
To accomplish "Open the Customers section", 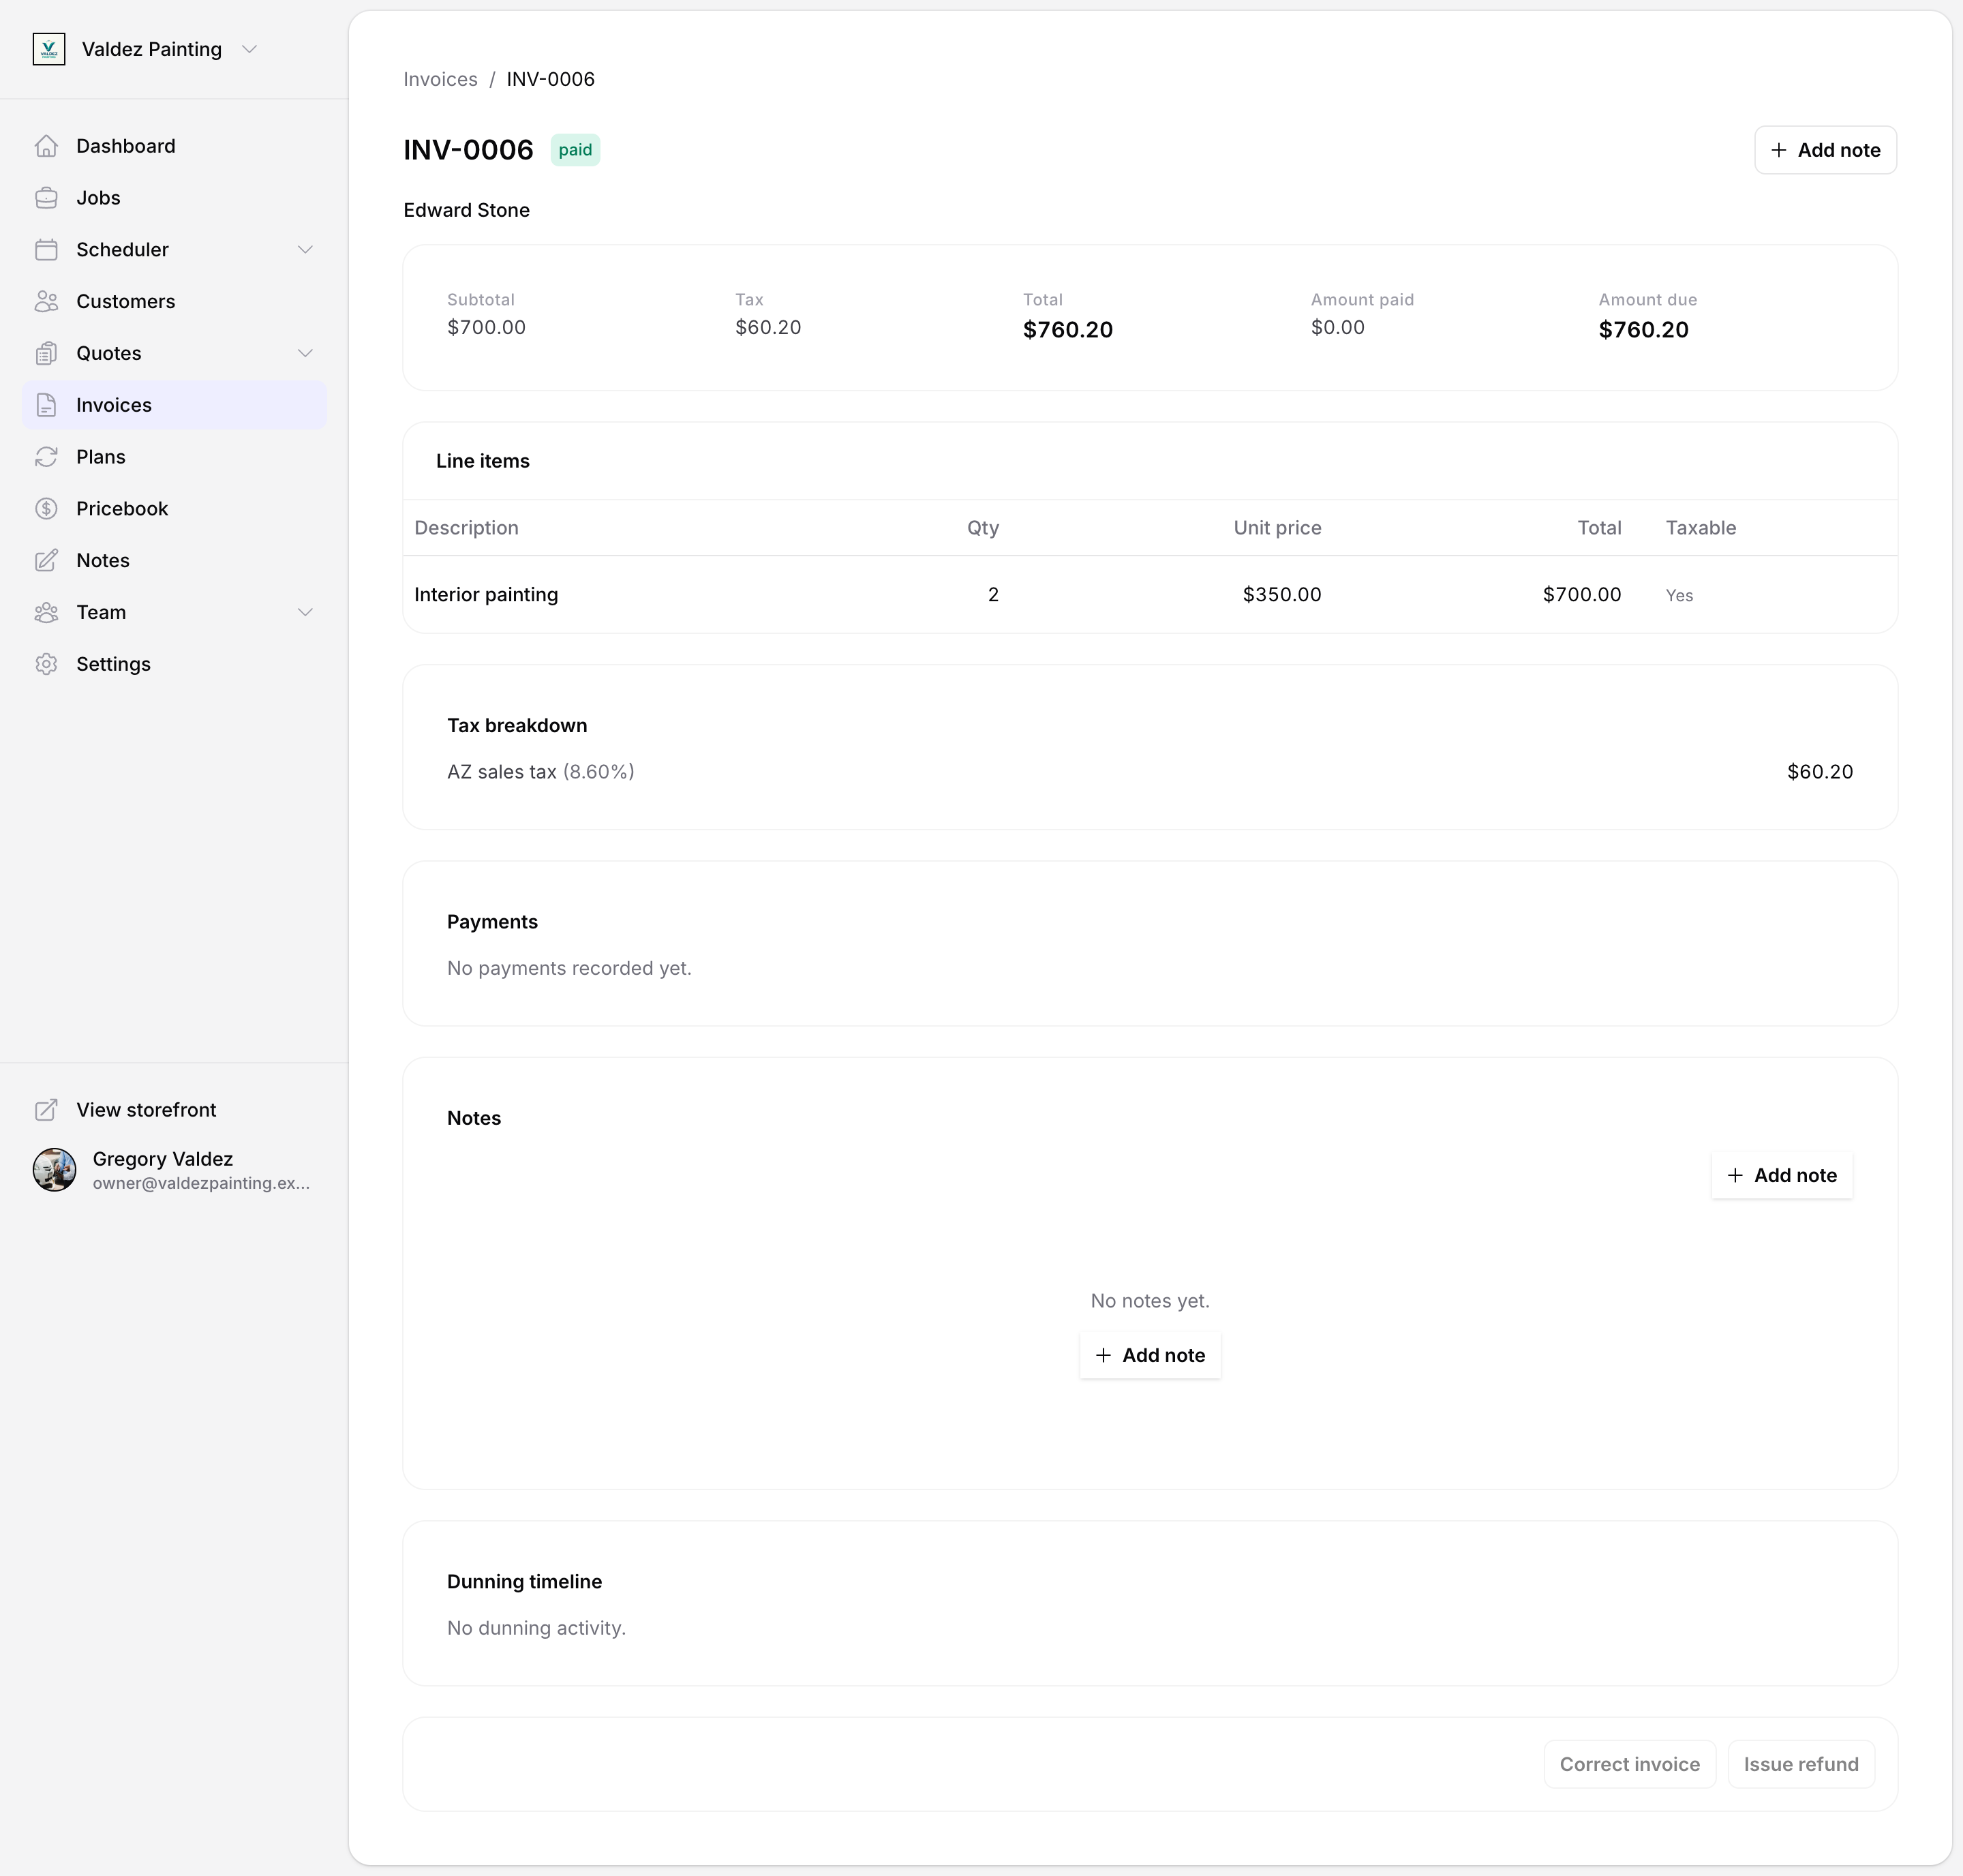I will click(x=174, y=302).
